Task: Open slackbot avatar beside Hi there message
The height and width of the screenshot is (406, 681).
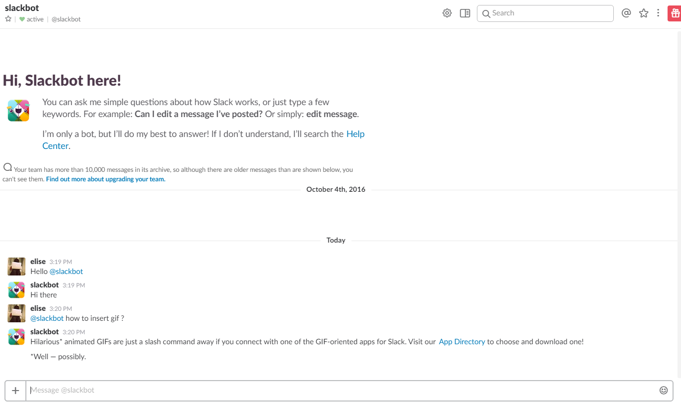Action: [x=16, y=290]
